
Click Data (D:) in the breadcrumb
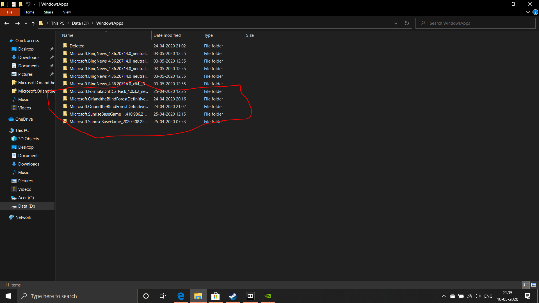coord(80,23)
